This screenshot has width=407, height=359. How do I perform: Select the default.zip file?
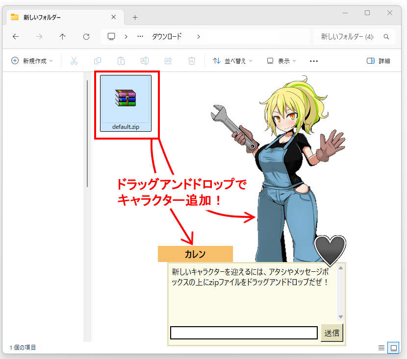click(x=126, y=103)
